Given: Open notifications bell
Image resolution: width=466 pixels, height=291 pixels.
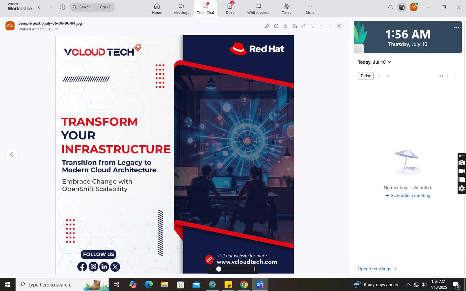Looking at the screenshot, I should (390, 7).
